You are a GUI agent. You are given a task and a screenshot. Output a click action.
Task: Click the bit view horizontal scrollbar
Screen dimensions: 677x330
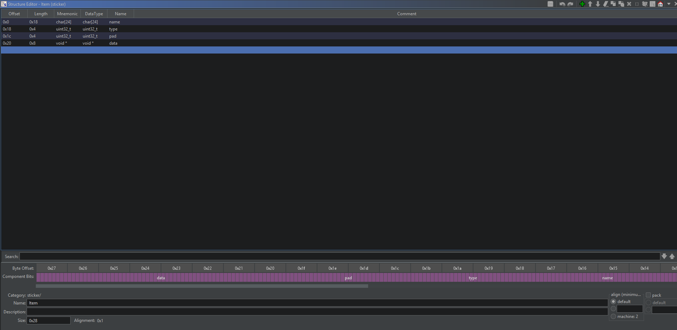point(202,286)
